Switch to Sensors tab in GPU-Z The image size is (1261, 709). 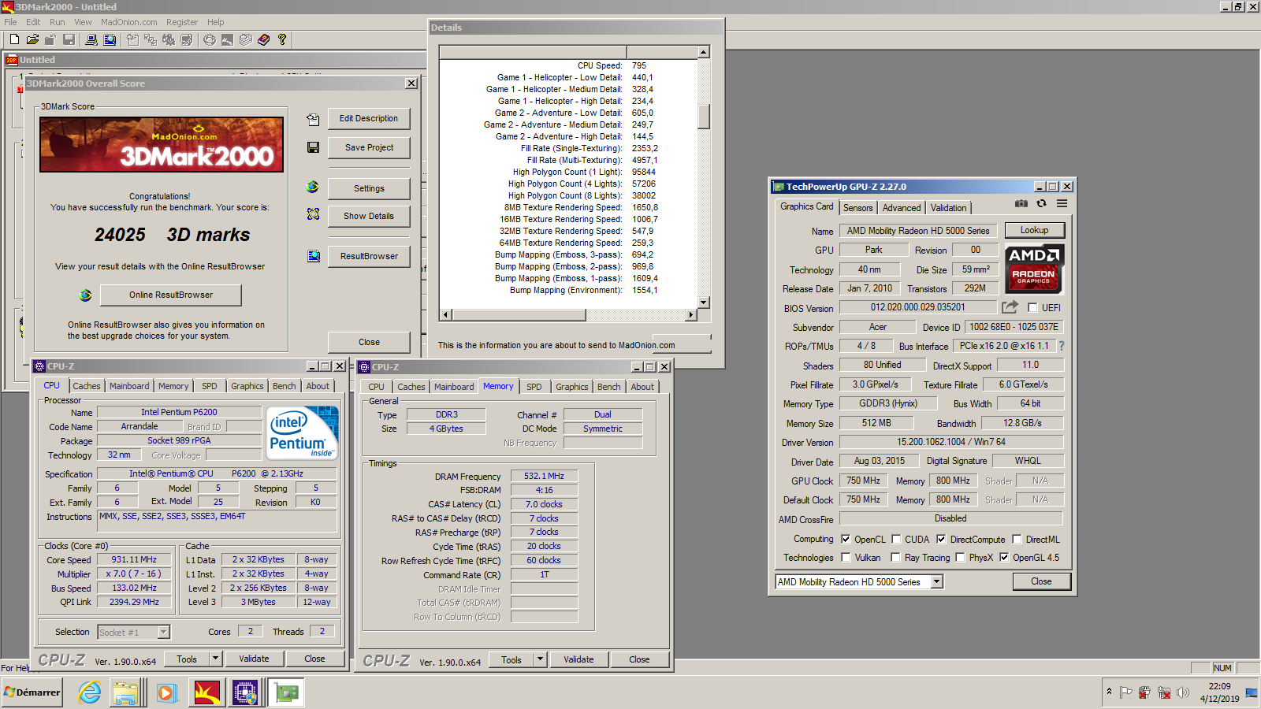coord(857,208)
